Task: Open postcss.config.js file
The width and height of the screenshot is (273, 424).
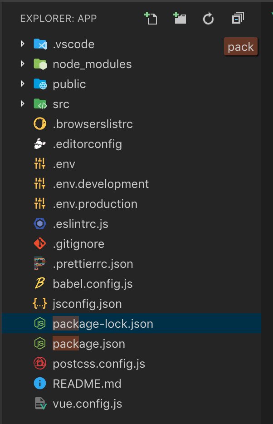Action: click(99, 364)
